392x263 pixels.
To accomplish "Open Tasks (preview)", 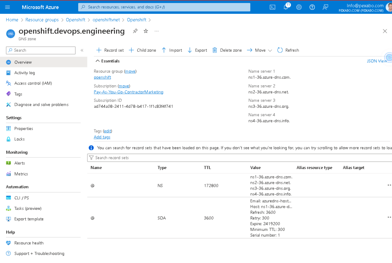I will coord(28,208).
